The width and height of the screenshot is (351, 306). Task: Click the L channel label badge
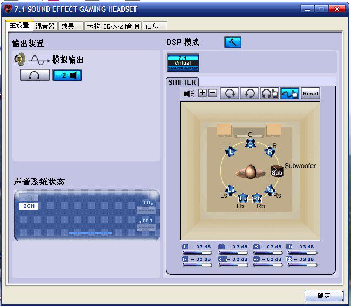tap(185, 247)
